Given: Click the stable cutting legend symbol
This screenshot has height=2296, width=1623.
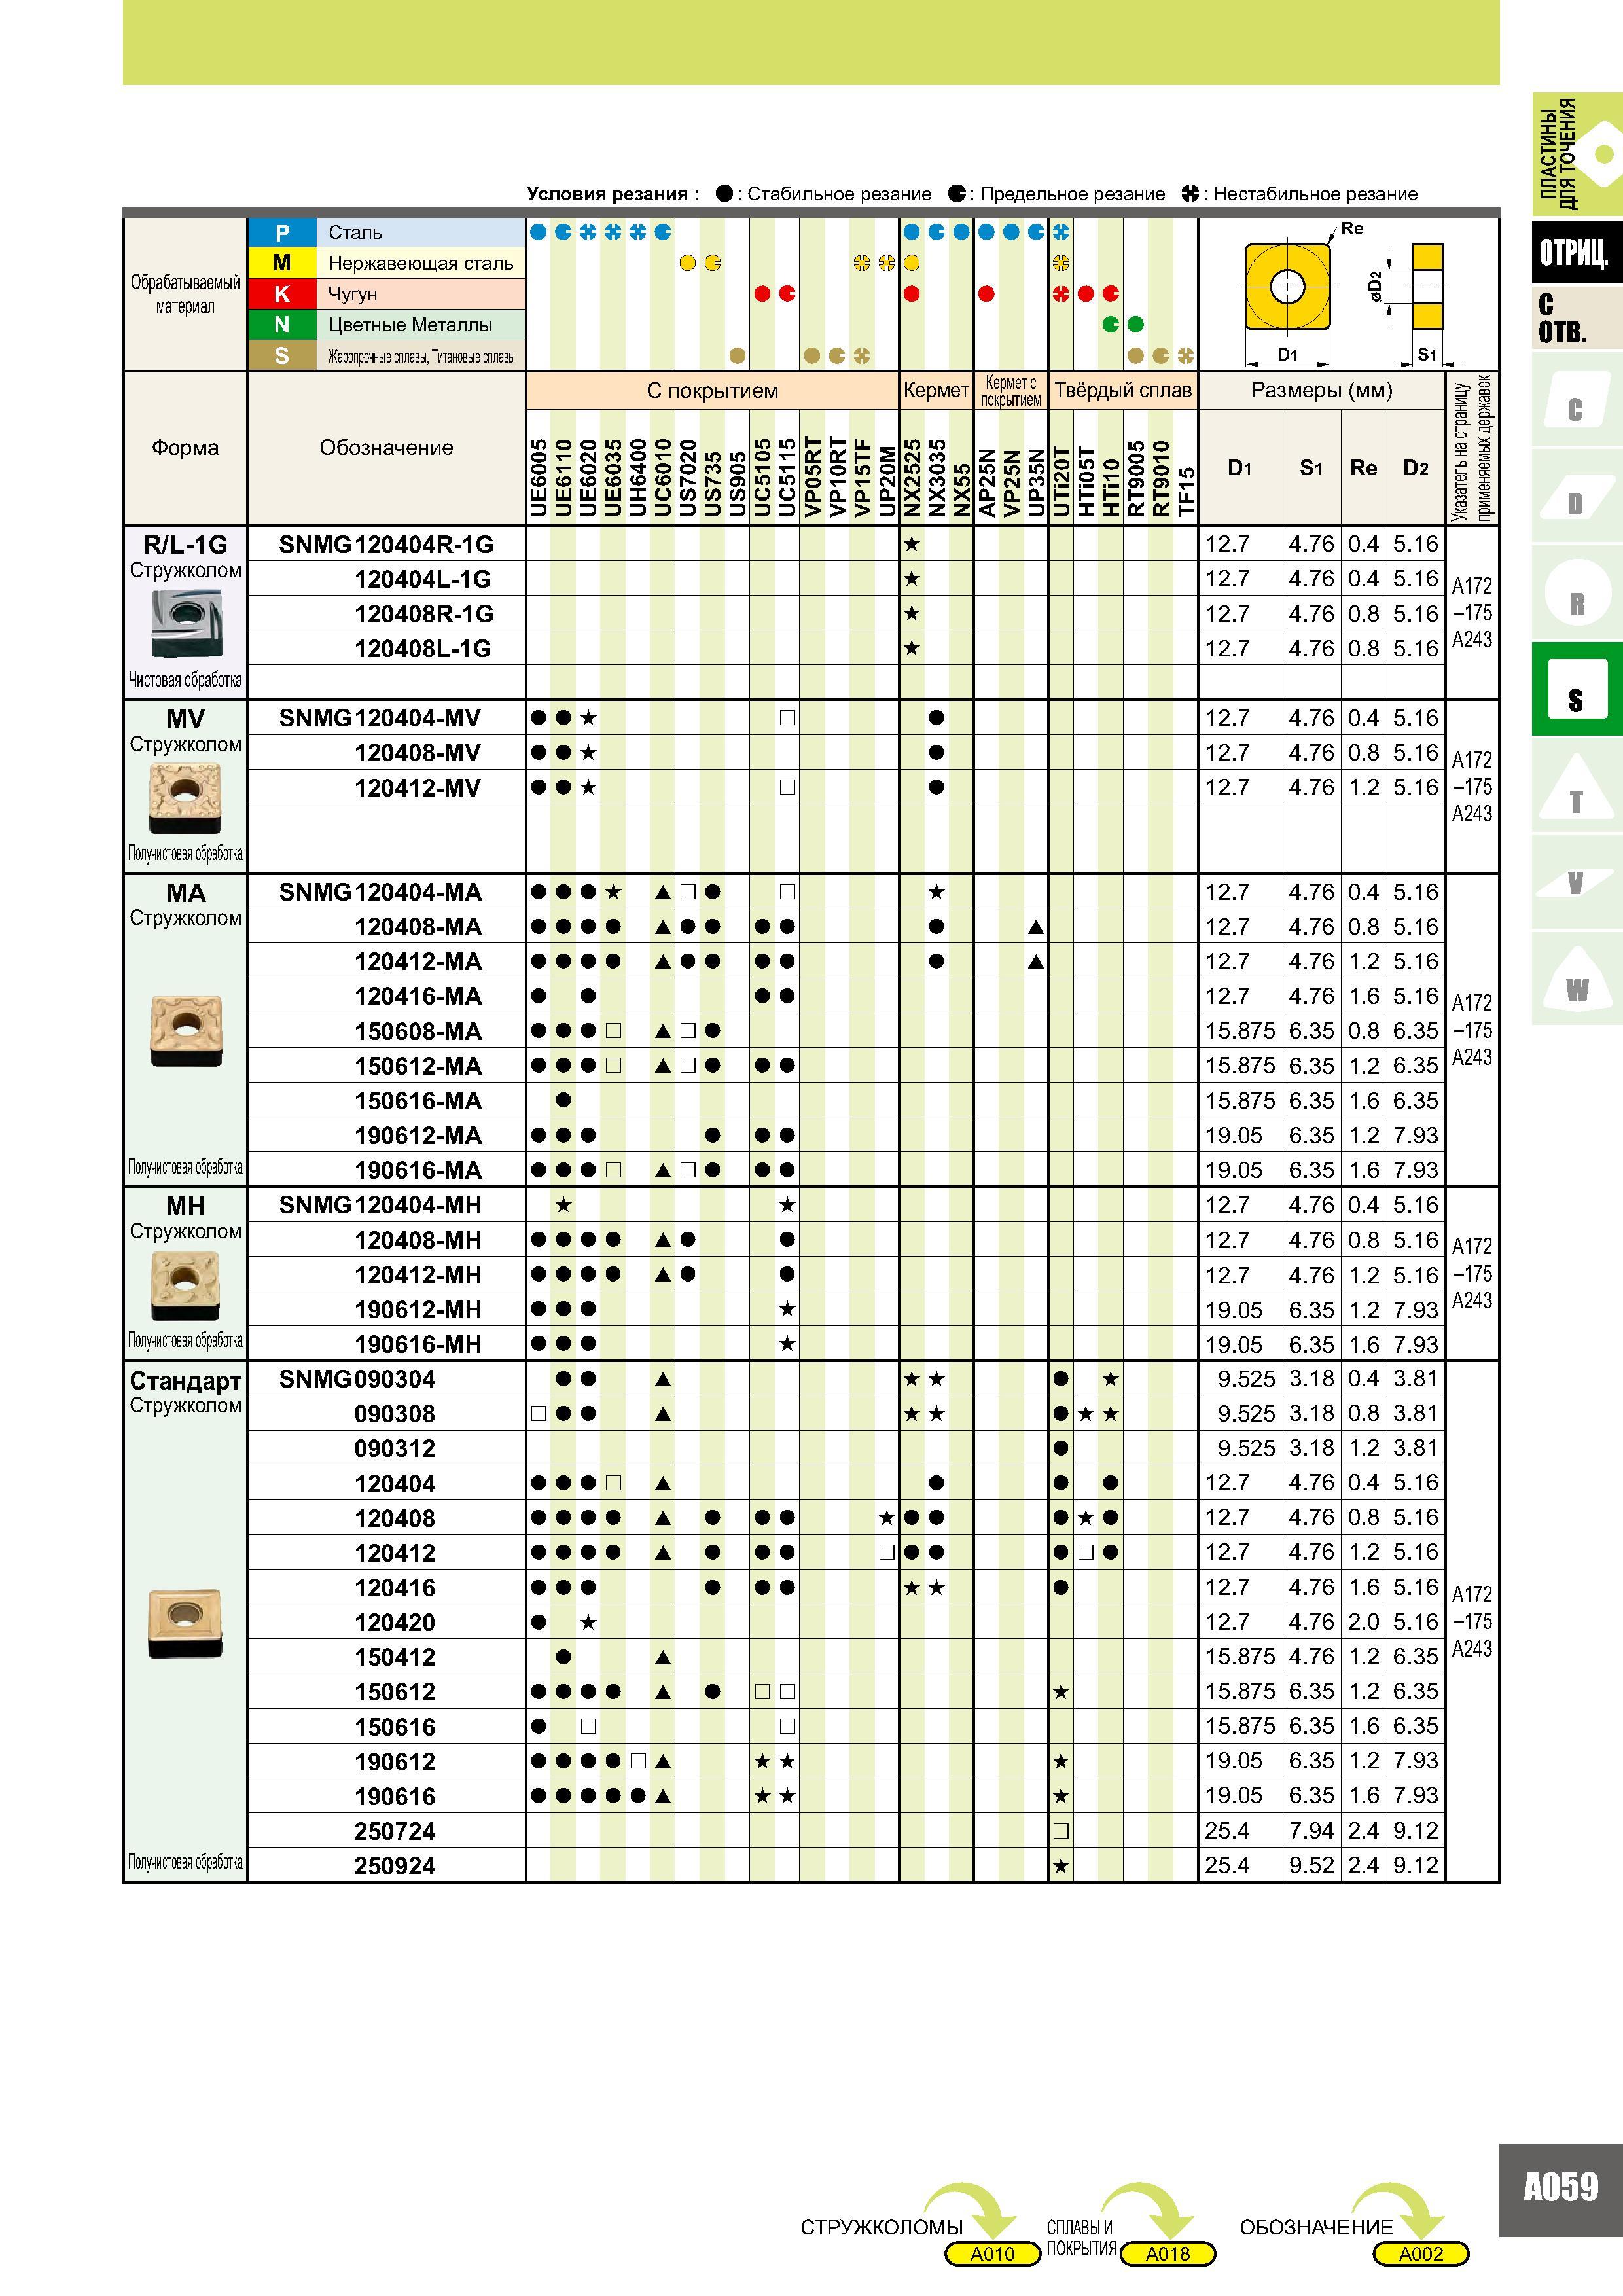Looking at the screenshot, I should (x=725, y=194).
